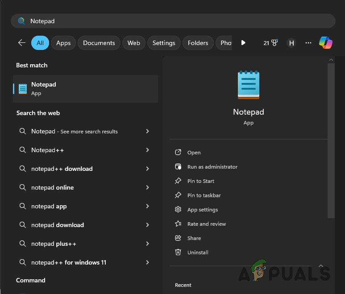
Task: Select the notepad++ download web suggestion
Action: (x=85, y=169)
